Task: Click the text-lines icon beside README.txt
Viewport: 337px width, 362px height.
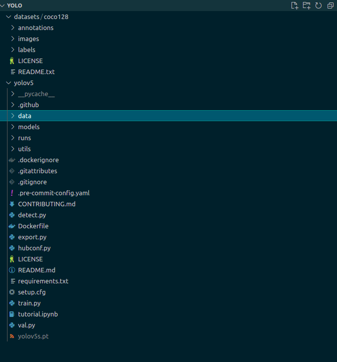Action: 13,72
